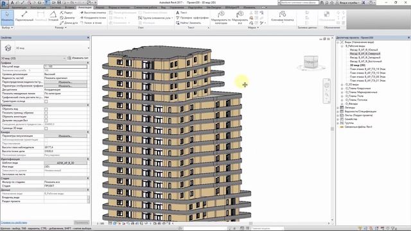Image resolution: width=411 pixels, height=231 pixels.
Task: Open the Вставка ribbon tab
Action: pos(70,8)
